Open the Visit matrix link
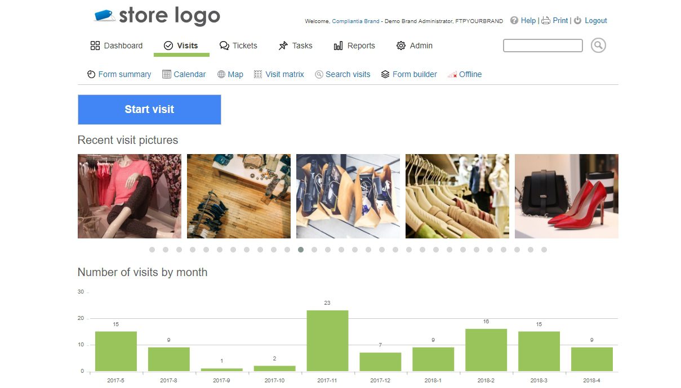Image resolution: width=681 pixels, height=388 pixels. (284, 74)
